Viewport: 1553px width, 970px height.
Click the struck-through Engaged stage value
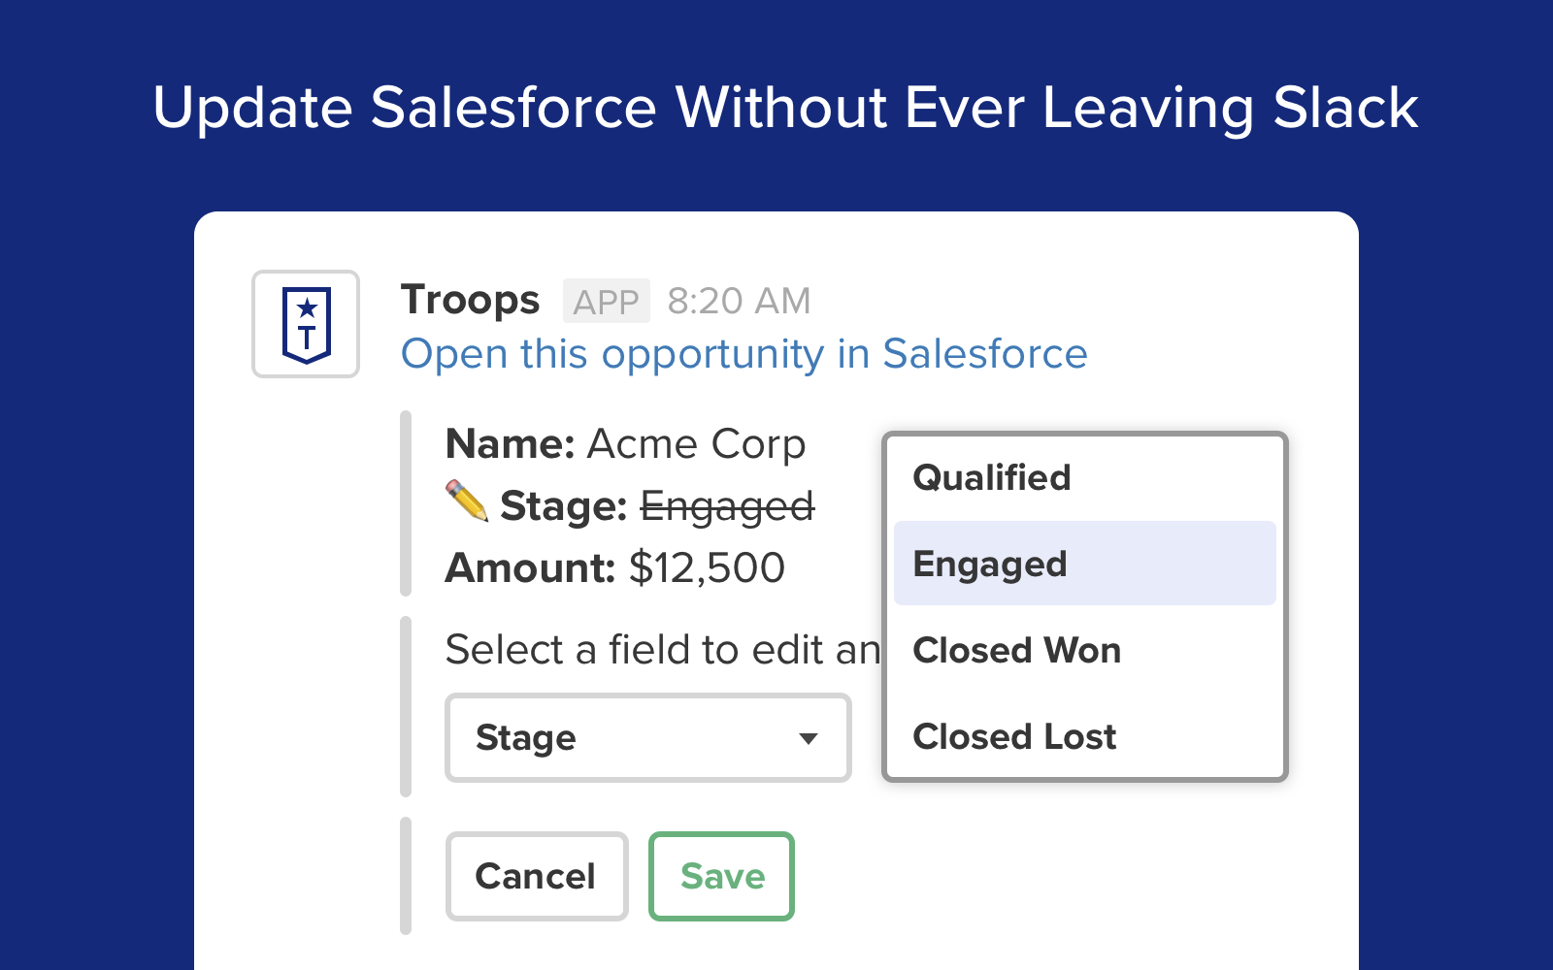[x=727, y=506]
